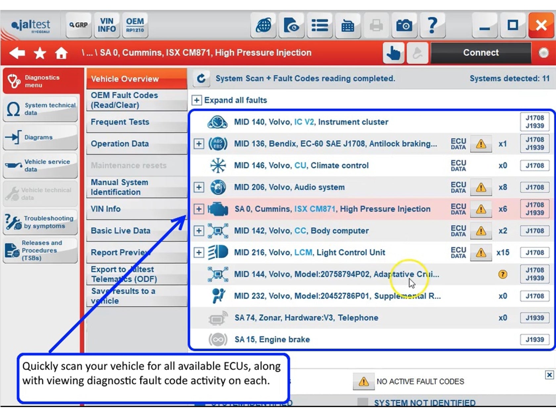
Task: Close the fault legend panel
Action: [x=549, y=375]
